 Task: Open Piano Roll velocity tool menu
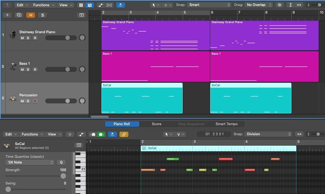coord(180,134)
